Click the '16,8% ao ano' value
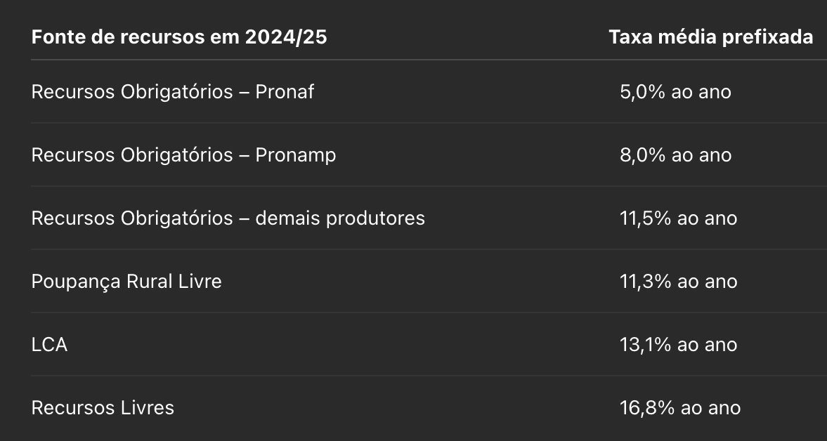Image resolution: width=827 pixels, height=441 pixels. coord(680,408)
